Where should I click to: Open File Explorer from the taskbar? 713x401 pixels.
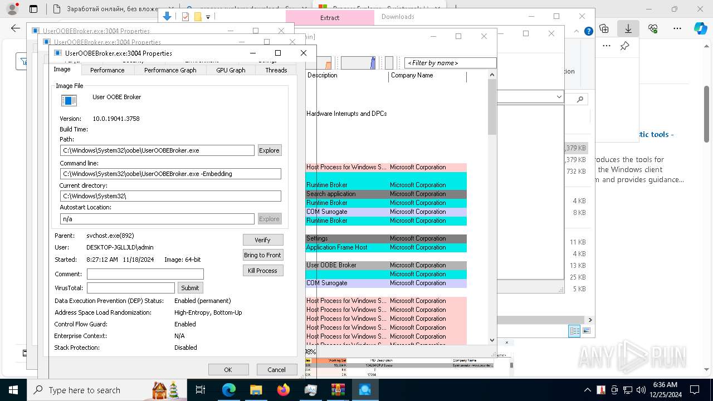(256, 390)
